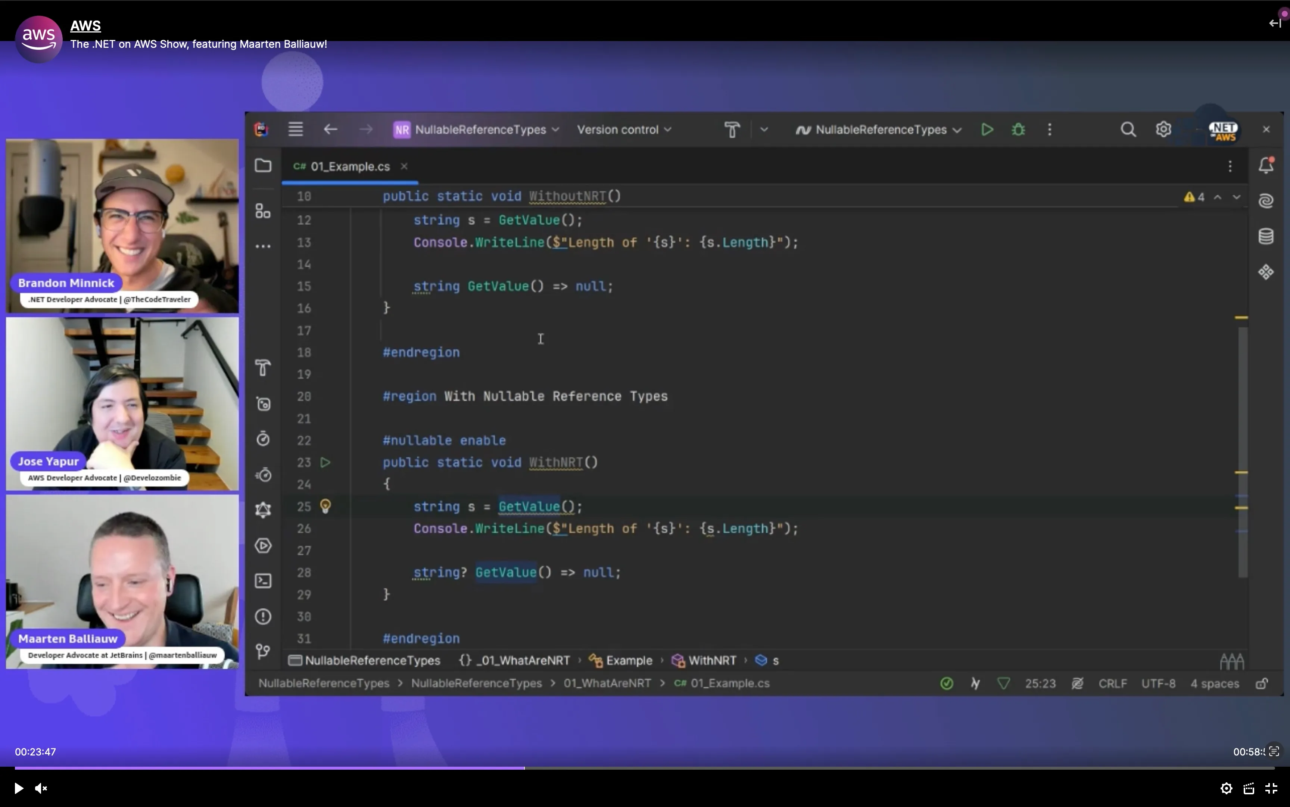Open the dotTrace profiler stopwatch icon

click(262, 439)
